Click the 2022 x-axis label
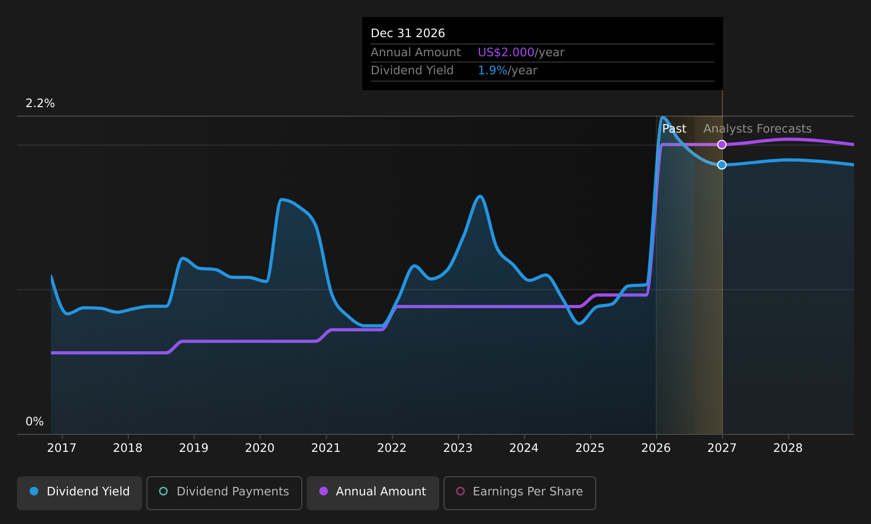The height and width of the screenshot is (524, 871). pyautogui.click(x=392, y=448)
